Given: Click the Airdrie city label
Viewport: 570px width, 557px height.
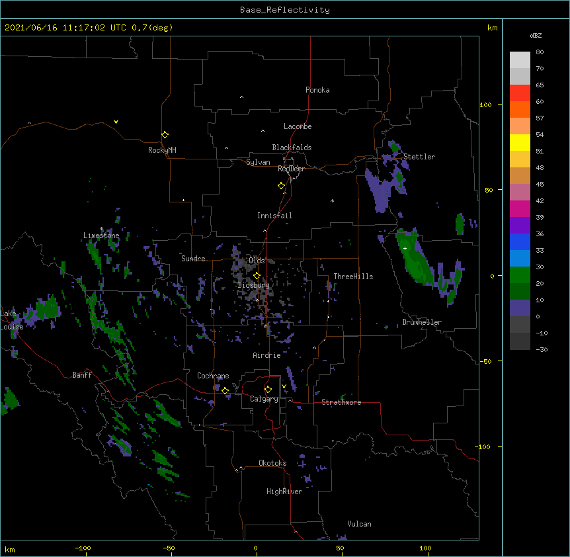Looking at the screenshot, I should coord(266,355).
